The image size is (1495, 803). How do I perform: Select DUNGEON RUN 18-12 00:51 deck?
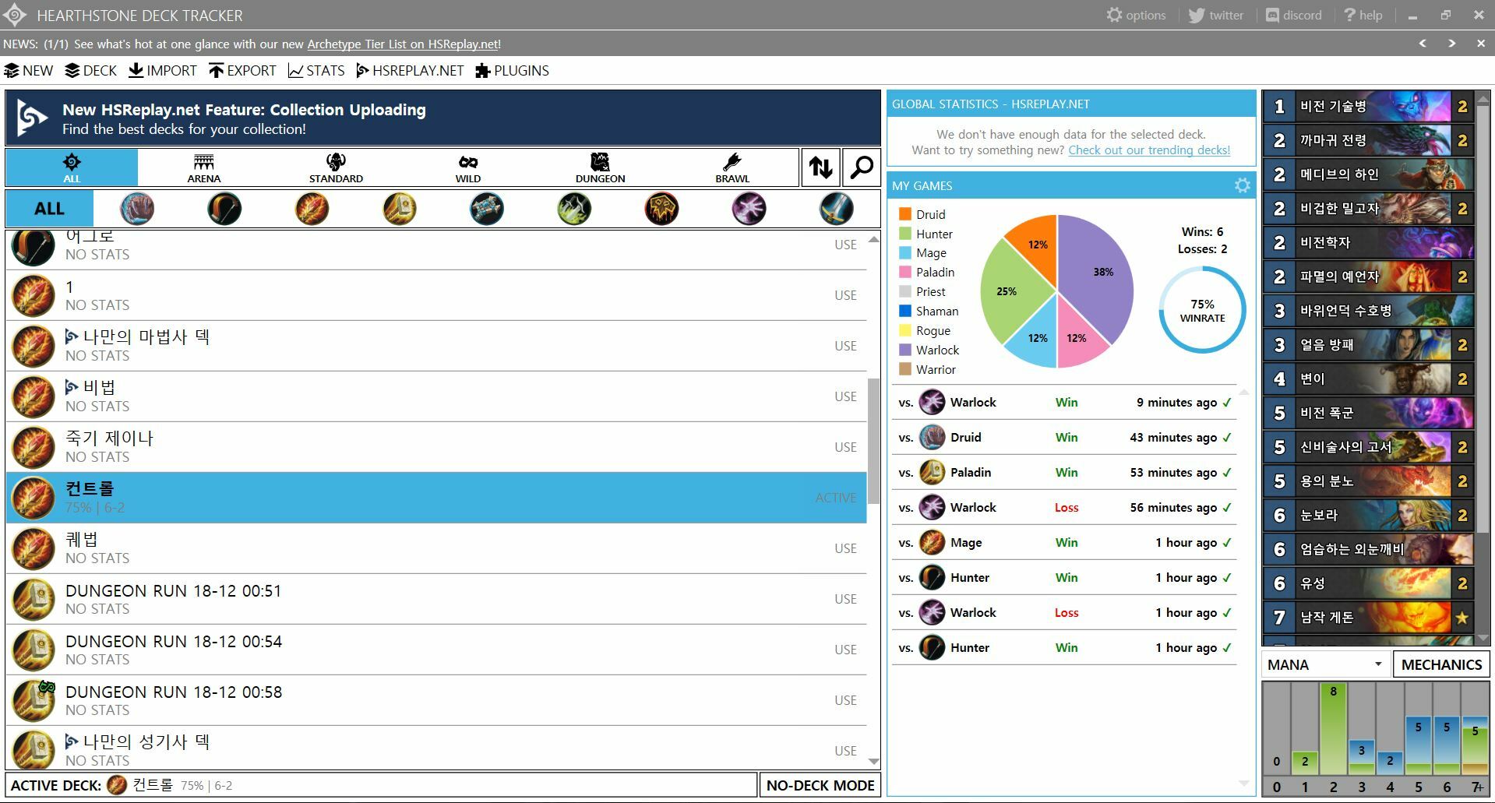436,599
